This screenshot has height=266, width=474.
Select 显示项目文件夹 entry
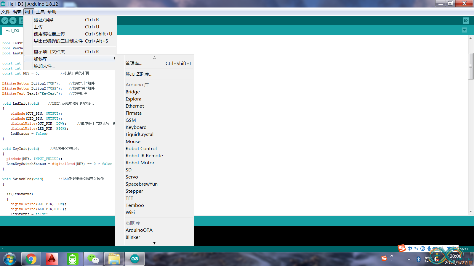70,52
